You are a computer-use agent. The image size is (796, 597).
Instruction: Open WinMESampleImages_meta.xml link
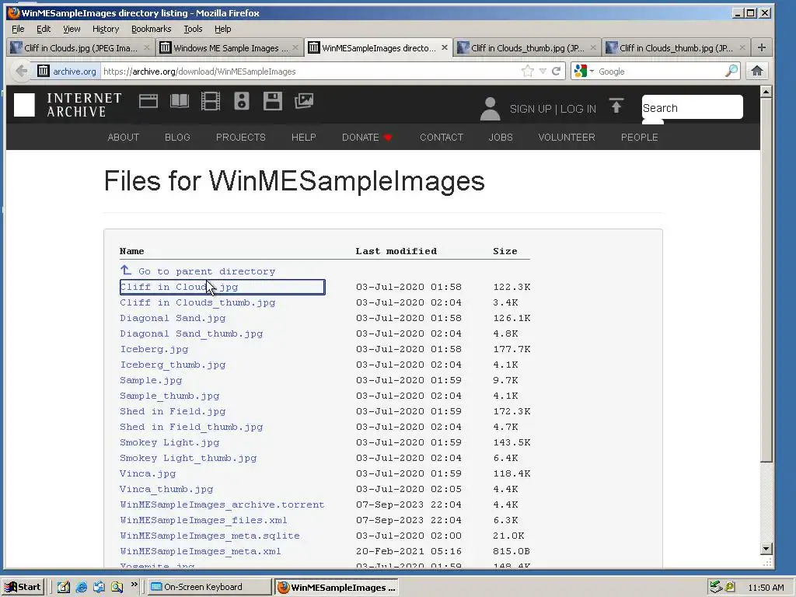coord(201,552)
